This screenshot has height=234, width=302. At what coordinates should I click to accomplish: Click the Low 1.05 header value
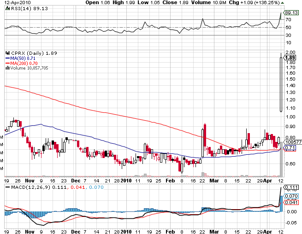pyautogui.click(x=148, y=2)
